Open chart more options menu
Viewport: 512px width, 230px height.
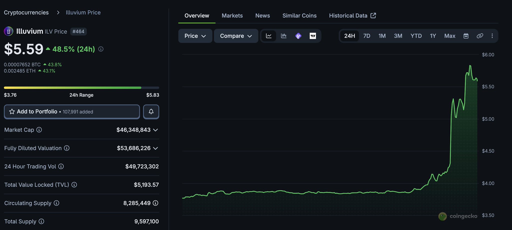pyautogui.click(x=492, y=36)
